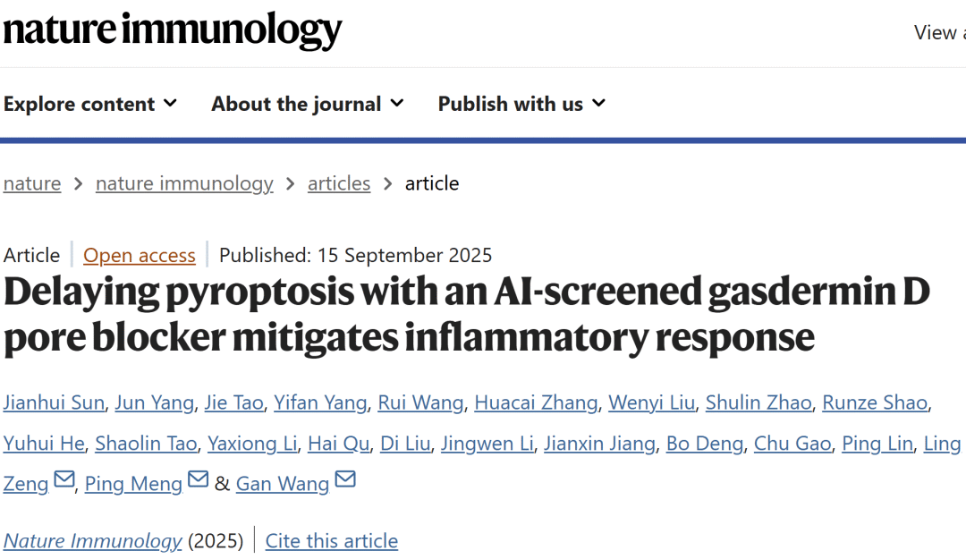Image resolution: width=966 pixels, height=559 pixels.
Task: Expand the Publish with us menu
Action: tap(521, 104)
